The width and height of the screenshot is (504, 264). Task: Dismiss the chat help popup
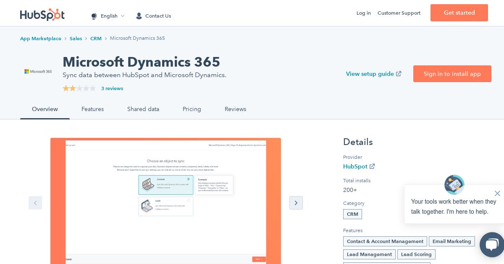coord(497,193)
